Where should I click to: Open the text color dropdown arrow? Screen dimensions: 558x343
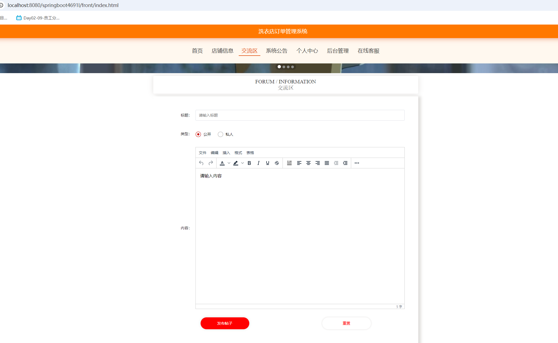[229, 163]
